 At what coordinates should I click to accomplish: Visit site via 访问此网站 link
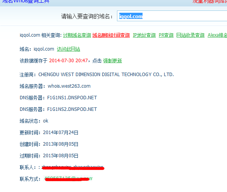(x=69, y=49)
